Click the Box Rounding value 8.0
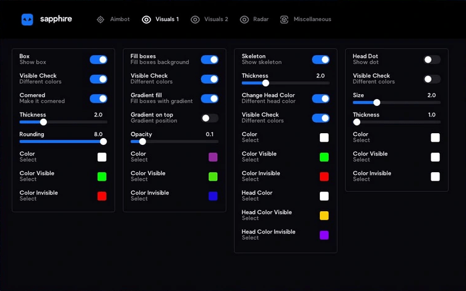The width and height of the screenshot is (466, 291). pos(98,134)
